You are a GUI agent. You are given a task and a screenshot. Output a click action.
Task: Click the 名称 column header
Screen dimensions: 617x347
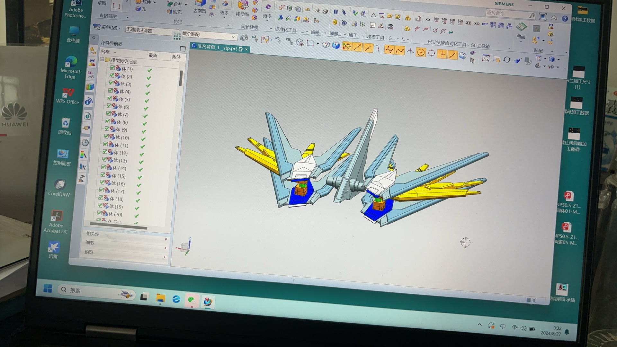(106, 52)
